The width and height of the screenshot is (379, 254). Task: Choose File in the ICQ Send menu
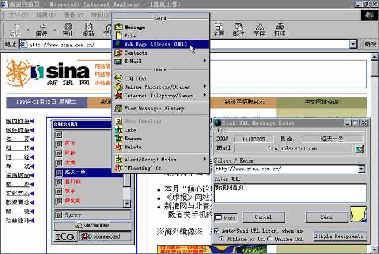pyautogui.click(x=161, y=36)
